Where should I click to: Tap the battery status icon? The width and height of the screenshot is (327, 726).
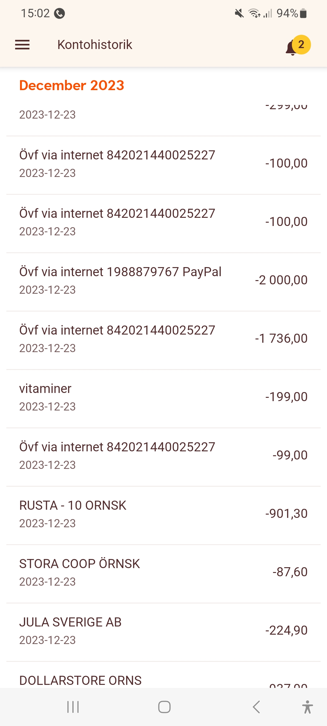tap(303, 13)
